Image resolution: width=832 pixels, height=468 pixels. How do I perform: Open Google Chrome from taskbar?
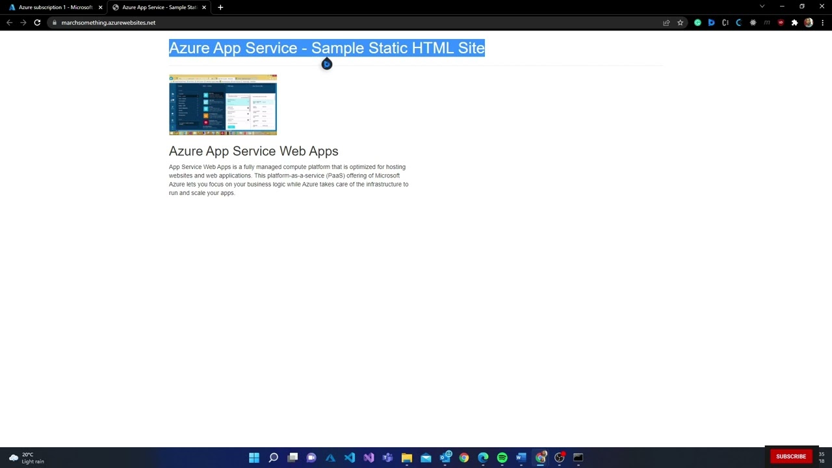click(x=464, y=458)
